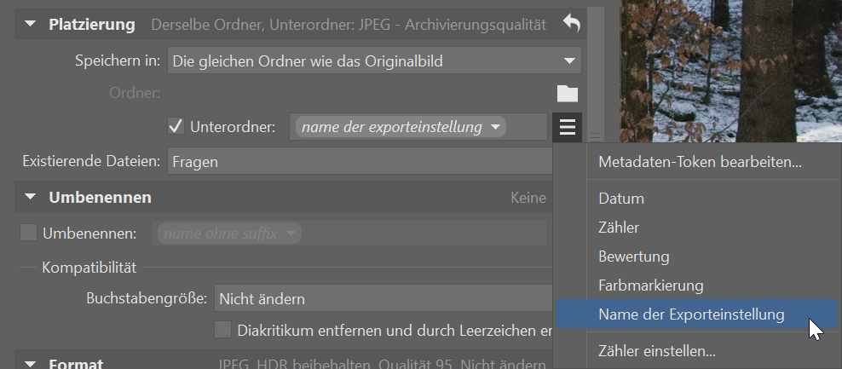Collapse the Umbenennen section

[31, 197]
